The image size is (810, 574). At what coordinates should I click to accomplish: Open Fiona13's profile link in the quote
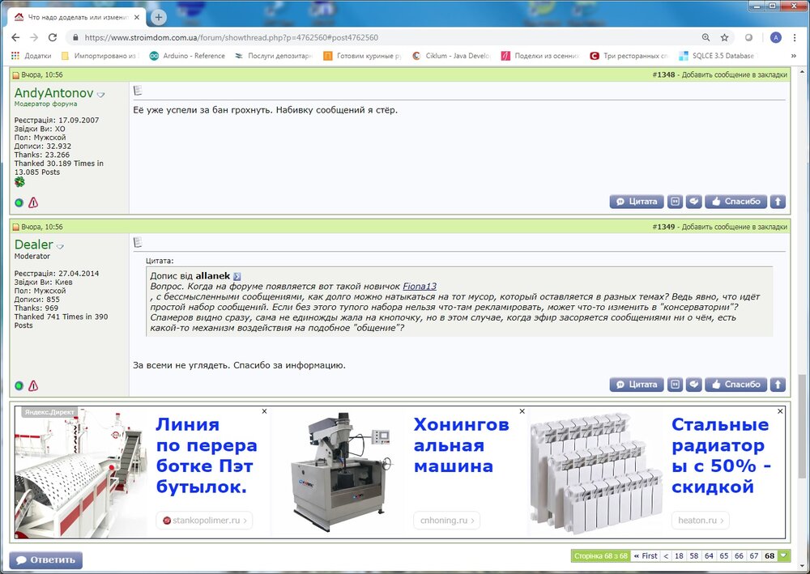(x=420, y=285)
